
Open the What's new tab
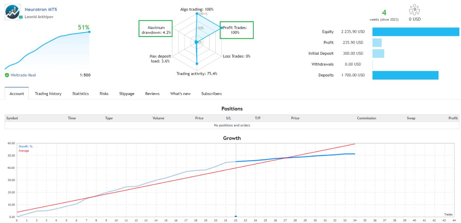[x=180, y=94]
